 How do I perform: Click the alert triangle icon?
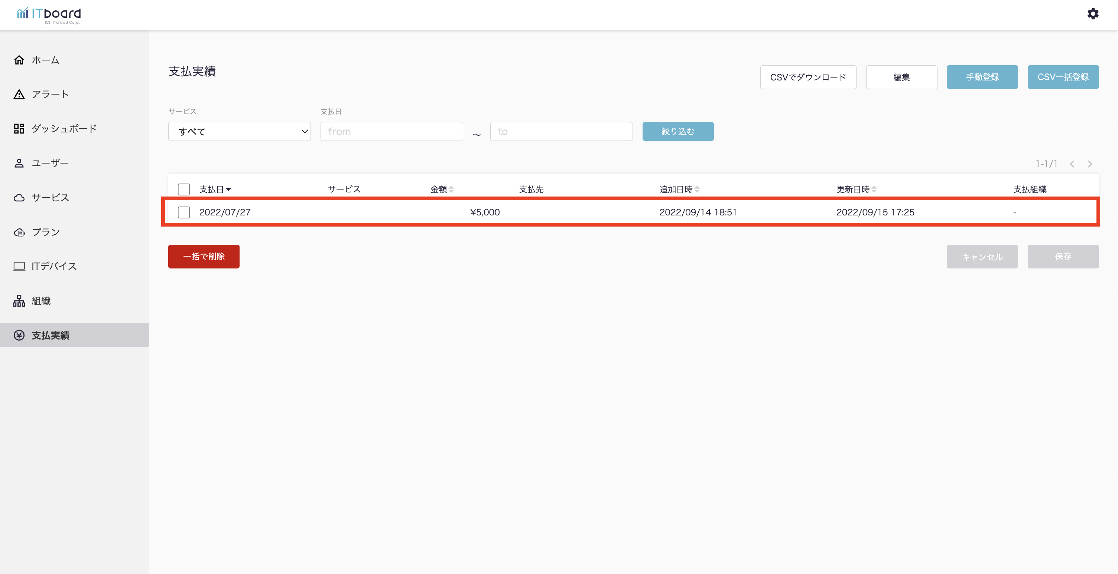[x=19, y=94]
